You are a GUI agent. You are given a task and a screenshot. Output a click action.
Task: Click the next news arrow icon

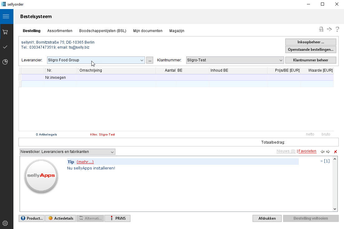point(328,152)
